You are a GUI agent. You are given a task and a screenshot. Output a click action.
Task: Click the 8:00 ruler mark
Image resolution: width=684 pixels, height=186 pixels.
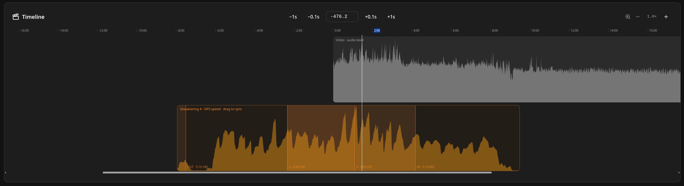coord(495,30)
